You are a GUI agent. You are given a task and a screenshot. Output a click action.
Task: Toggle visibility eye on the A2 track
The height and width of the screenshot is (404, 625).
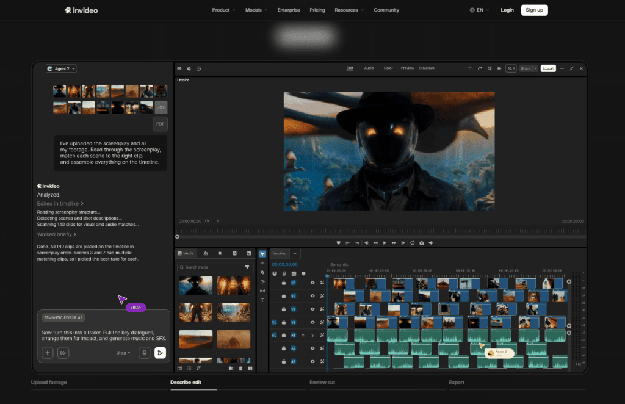[x=312, y=348]
